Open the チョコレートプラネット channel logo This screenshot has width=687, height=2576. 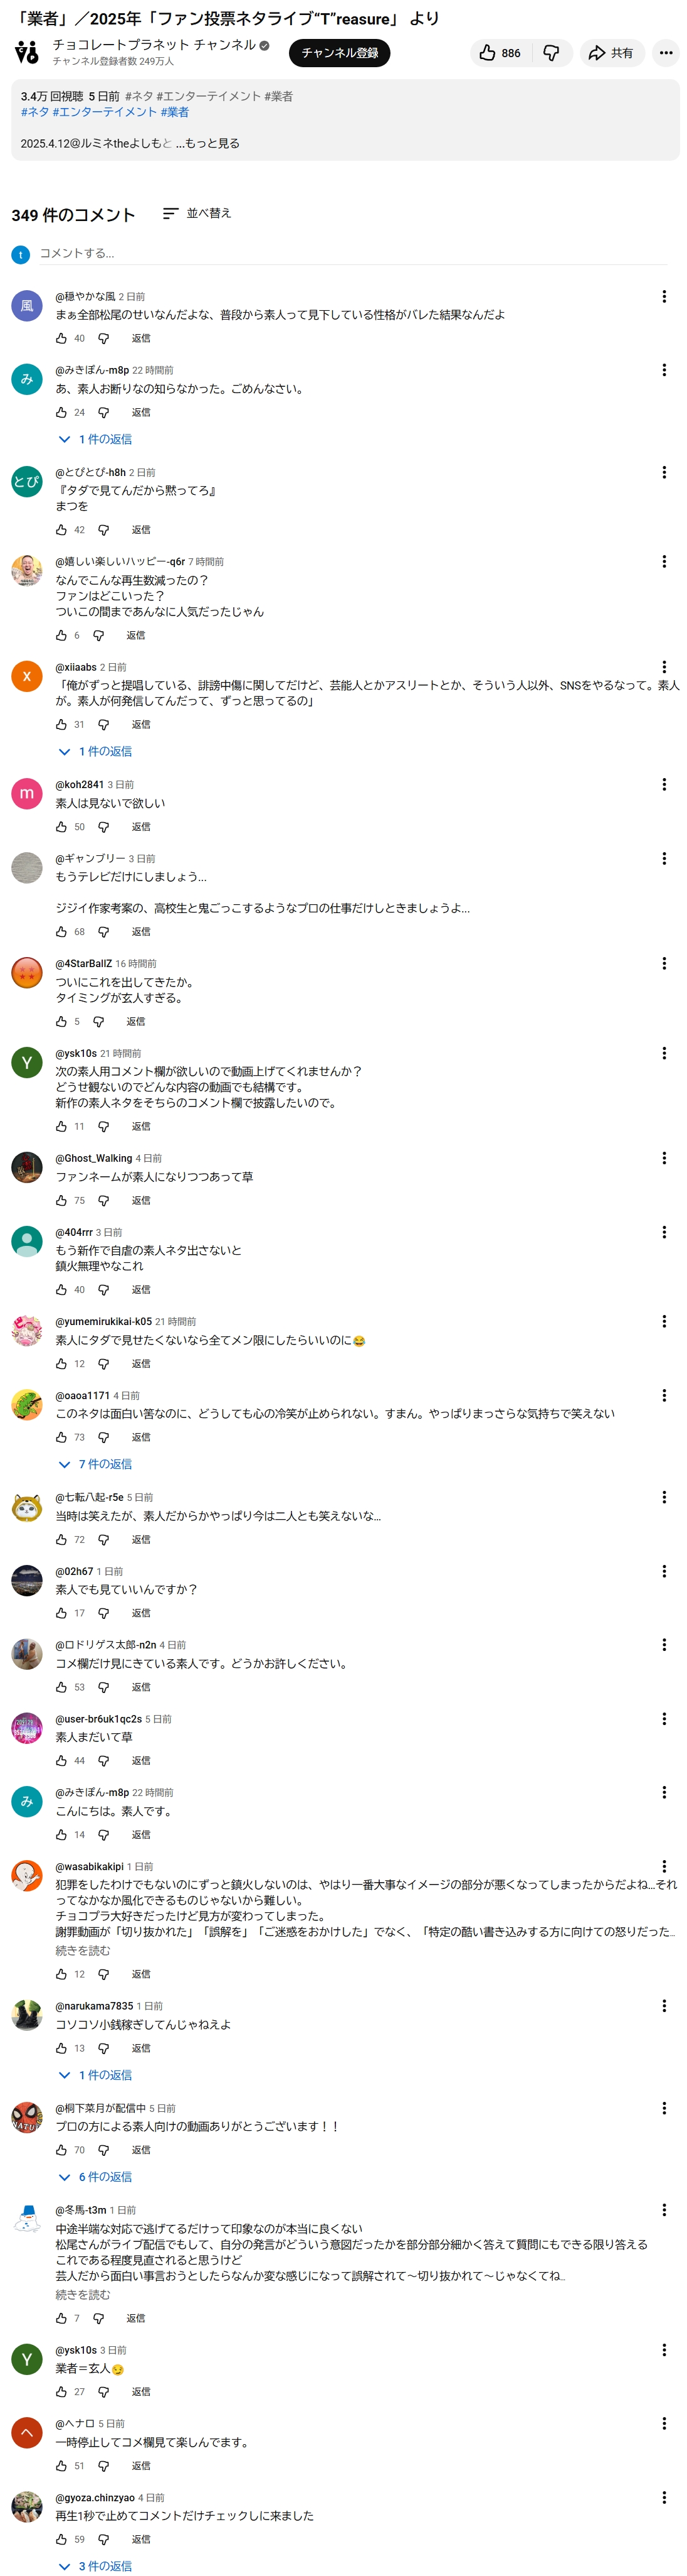(27, 52)
